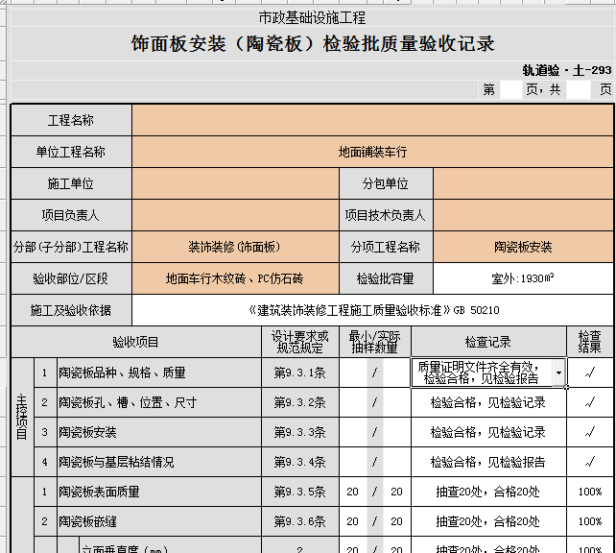The image size is (616, 553).
Task: Select the empty 施工单位 value cell
Action: tap(235, 183)
